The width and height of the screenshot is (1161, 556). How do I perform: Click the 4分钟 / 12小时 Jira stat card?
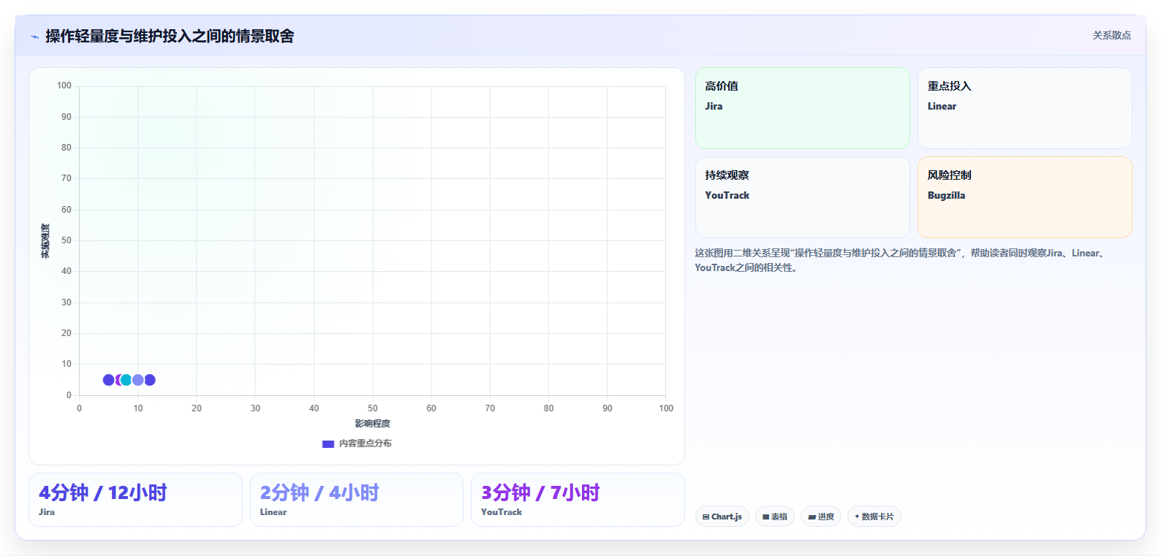135,500
